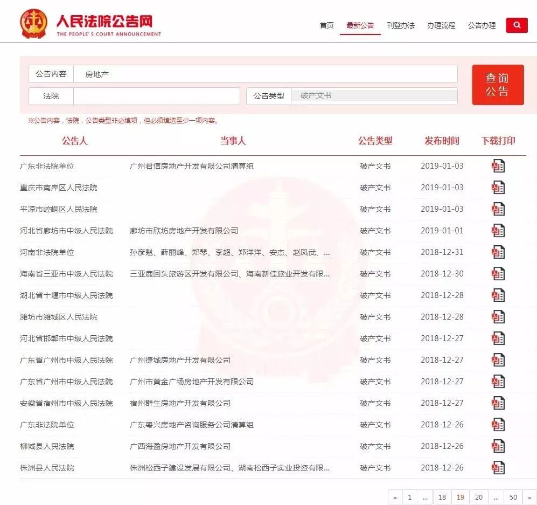
Task: Download PDF for 潍坊市潍城区人民法院 announcement
Action: pyautogui.click(x=498, y=316)
